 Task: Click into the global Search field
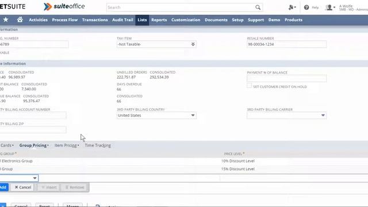181,7
